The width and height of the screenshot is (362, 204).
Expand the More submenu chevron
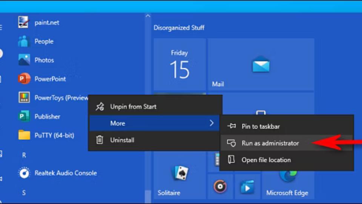tap(212, 123)
